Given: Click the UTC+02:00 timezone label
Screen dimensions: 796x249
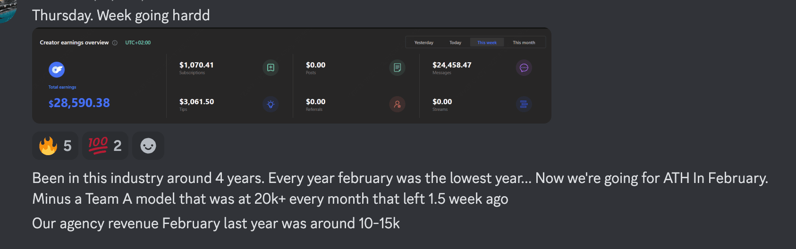Looking at the screenshot, I should tap(138, 43).
